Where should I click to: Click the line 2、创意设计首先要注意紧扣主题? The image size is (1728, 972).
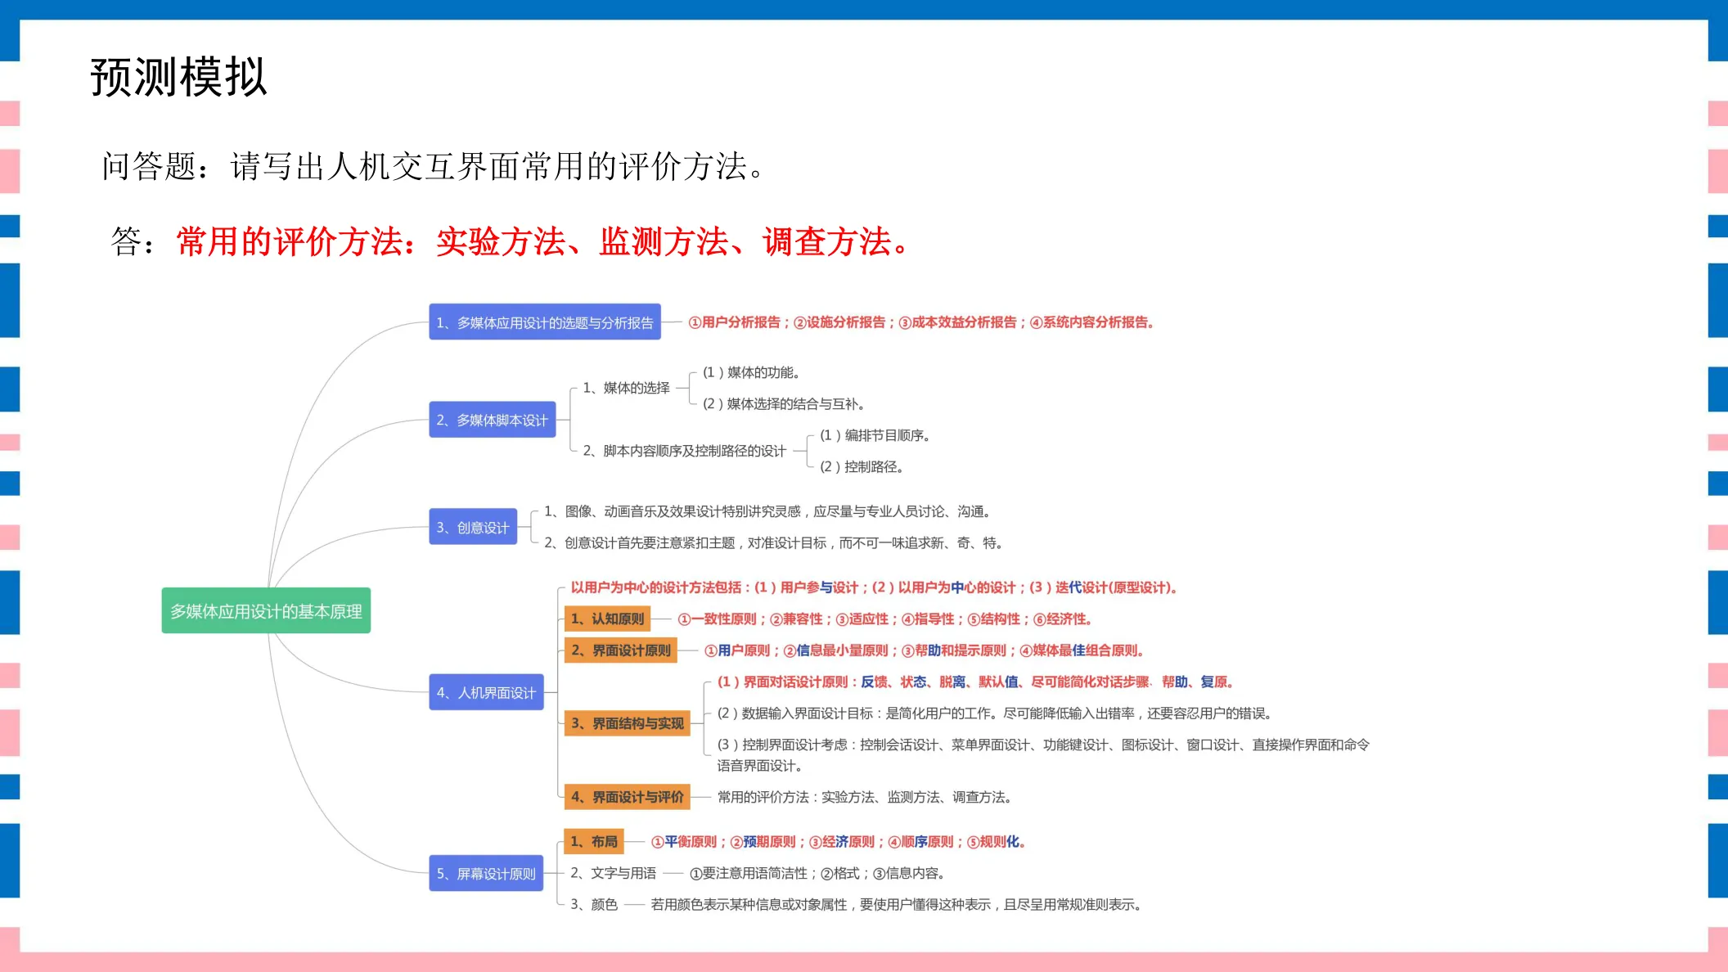[774, 542]
